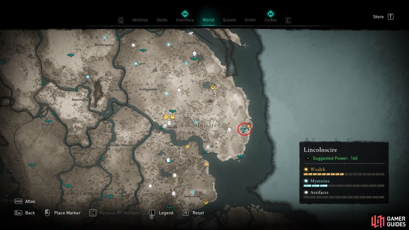The height and width of the screenshot is (230, 409).
Task: Click Place Marker
Action: tap(67, 213)
